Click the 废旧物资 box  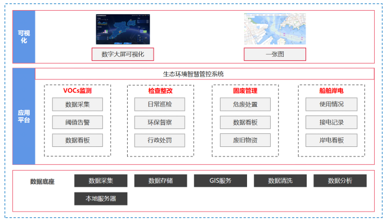pyautogui.click(x=245, y=140)
